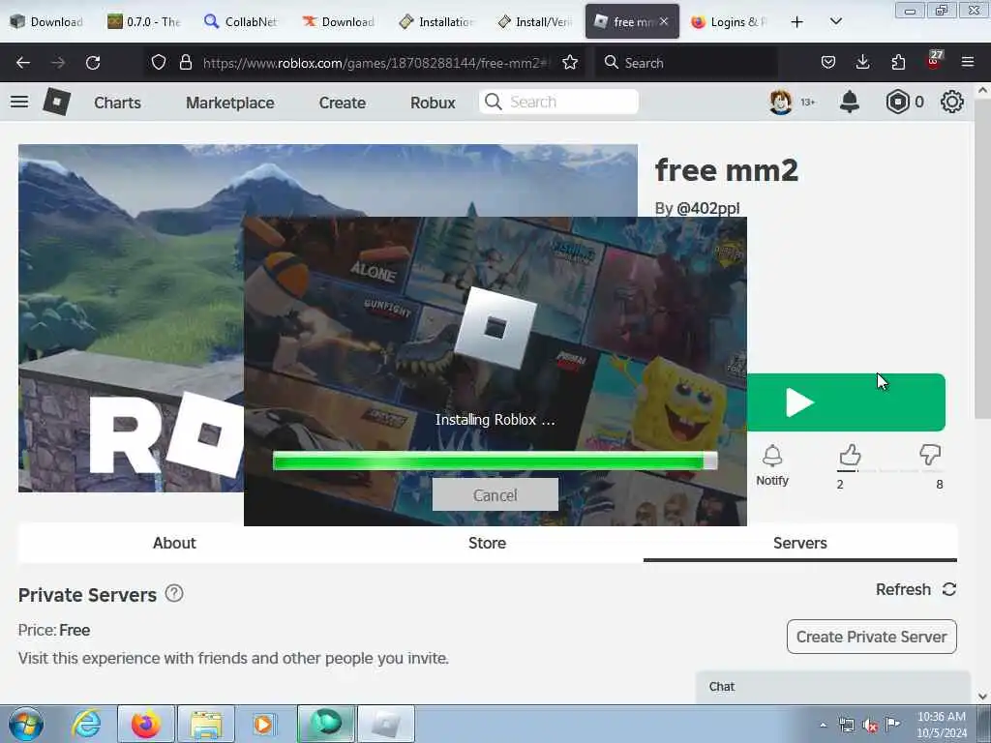The width and height of the screenshot is (991, 743).
Task: Open a new browser tab
Action: pyautogui.click(x=797, y=21)
